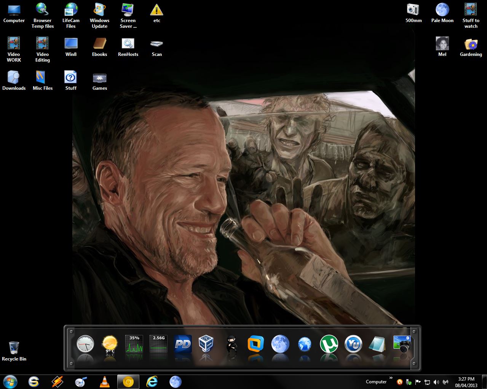Open the Computer desktop icon

click(14, 13)
